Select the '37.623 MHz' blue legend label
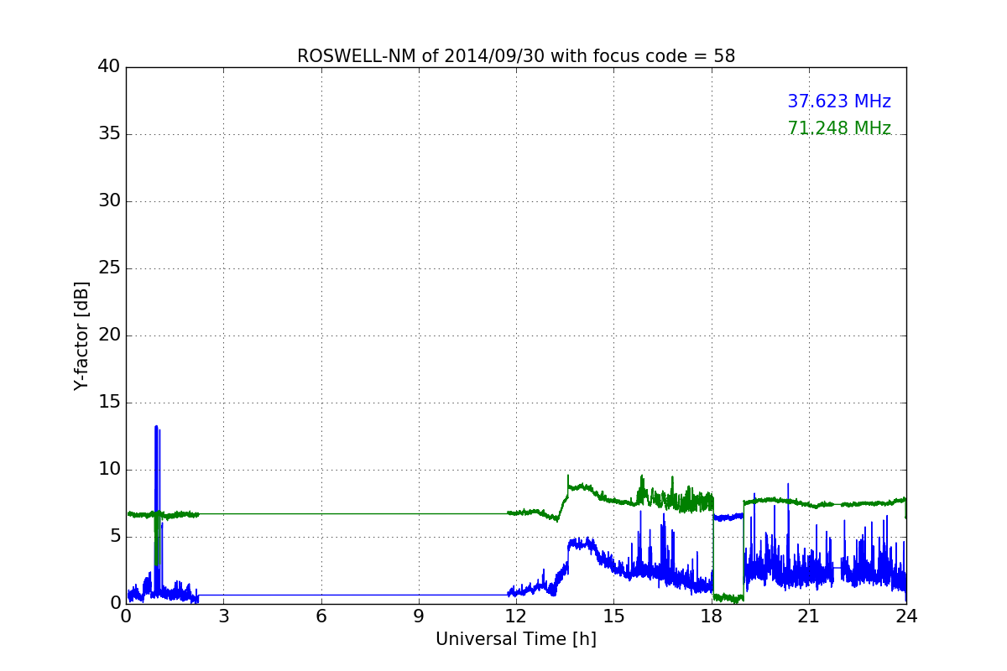1007x671 pixels. [839, 101]
